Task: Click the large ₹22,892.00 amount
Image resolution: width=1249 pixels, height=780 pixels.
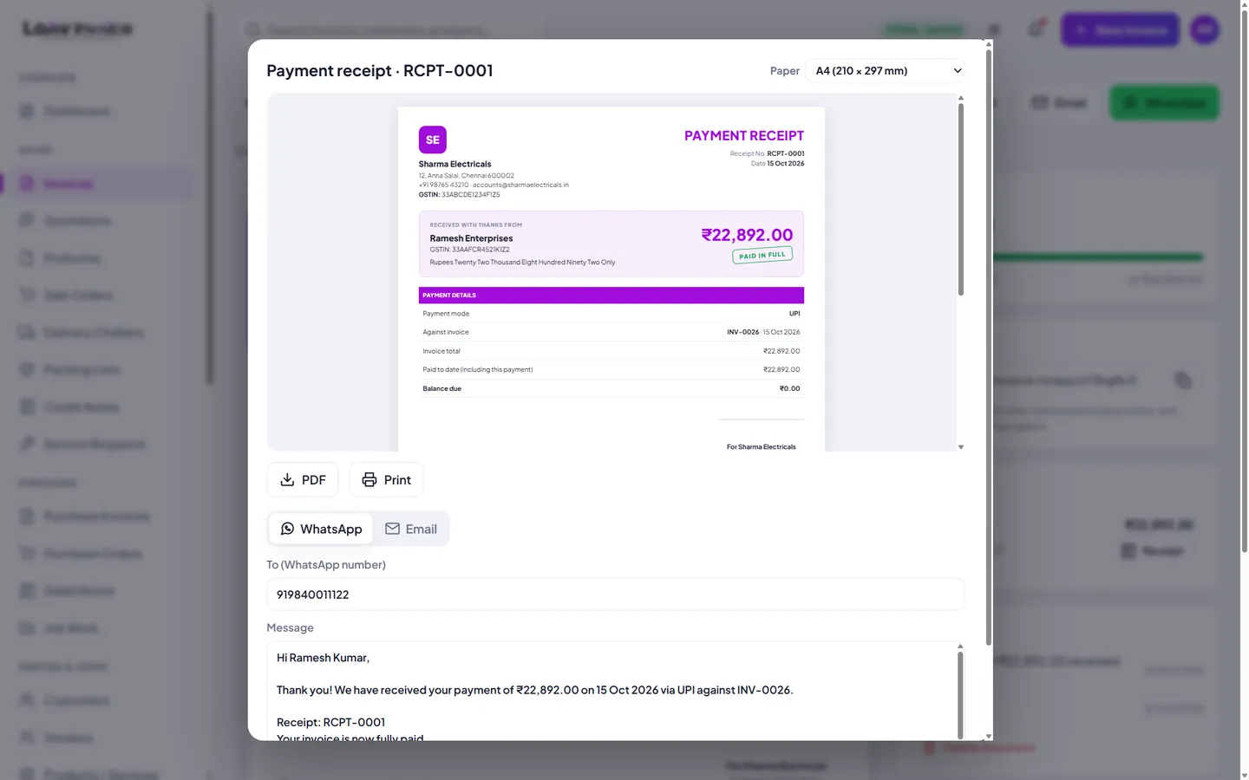Action: click(747, 235)
